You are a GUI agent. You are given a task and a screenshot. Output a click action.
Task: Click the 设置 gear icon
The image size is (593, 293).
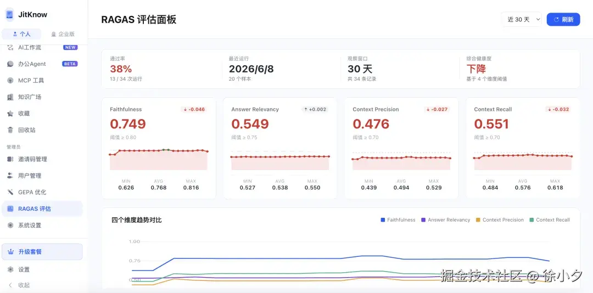[x=10, y=269]
